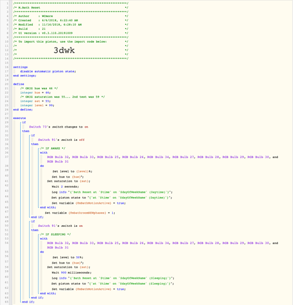294x305 pixels.
Task: Select the Log info line ending "(Daytime)"
Action: (x=112, y=192)
